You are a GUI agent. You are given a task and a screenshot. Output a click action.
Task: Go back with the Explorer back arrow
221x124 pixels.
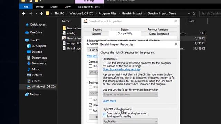point(24,14)
